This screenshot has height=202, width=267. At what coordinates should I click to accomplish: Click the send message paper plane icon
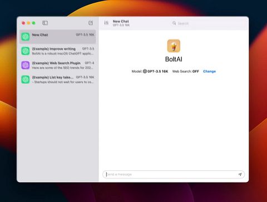coord(240,174)
